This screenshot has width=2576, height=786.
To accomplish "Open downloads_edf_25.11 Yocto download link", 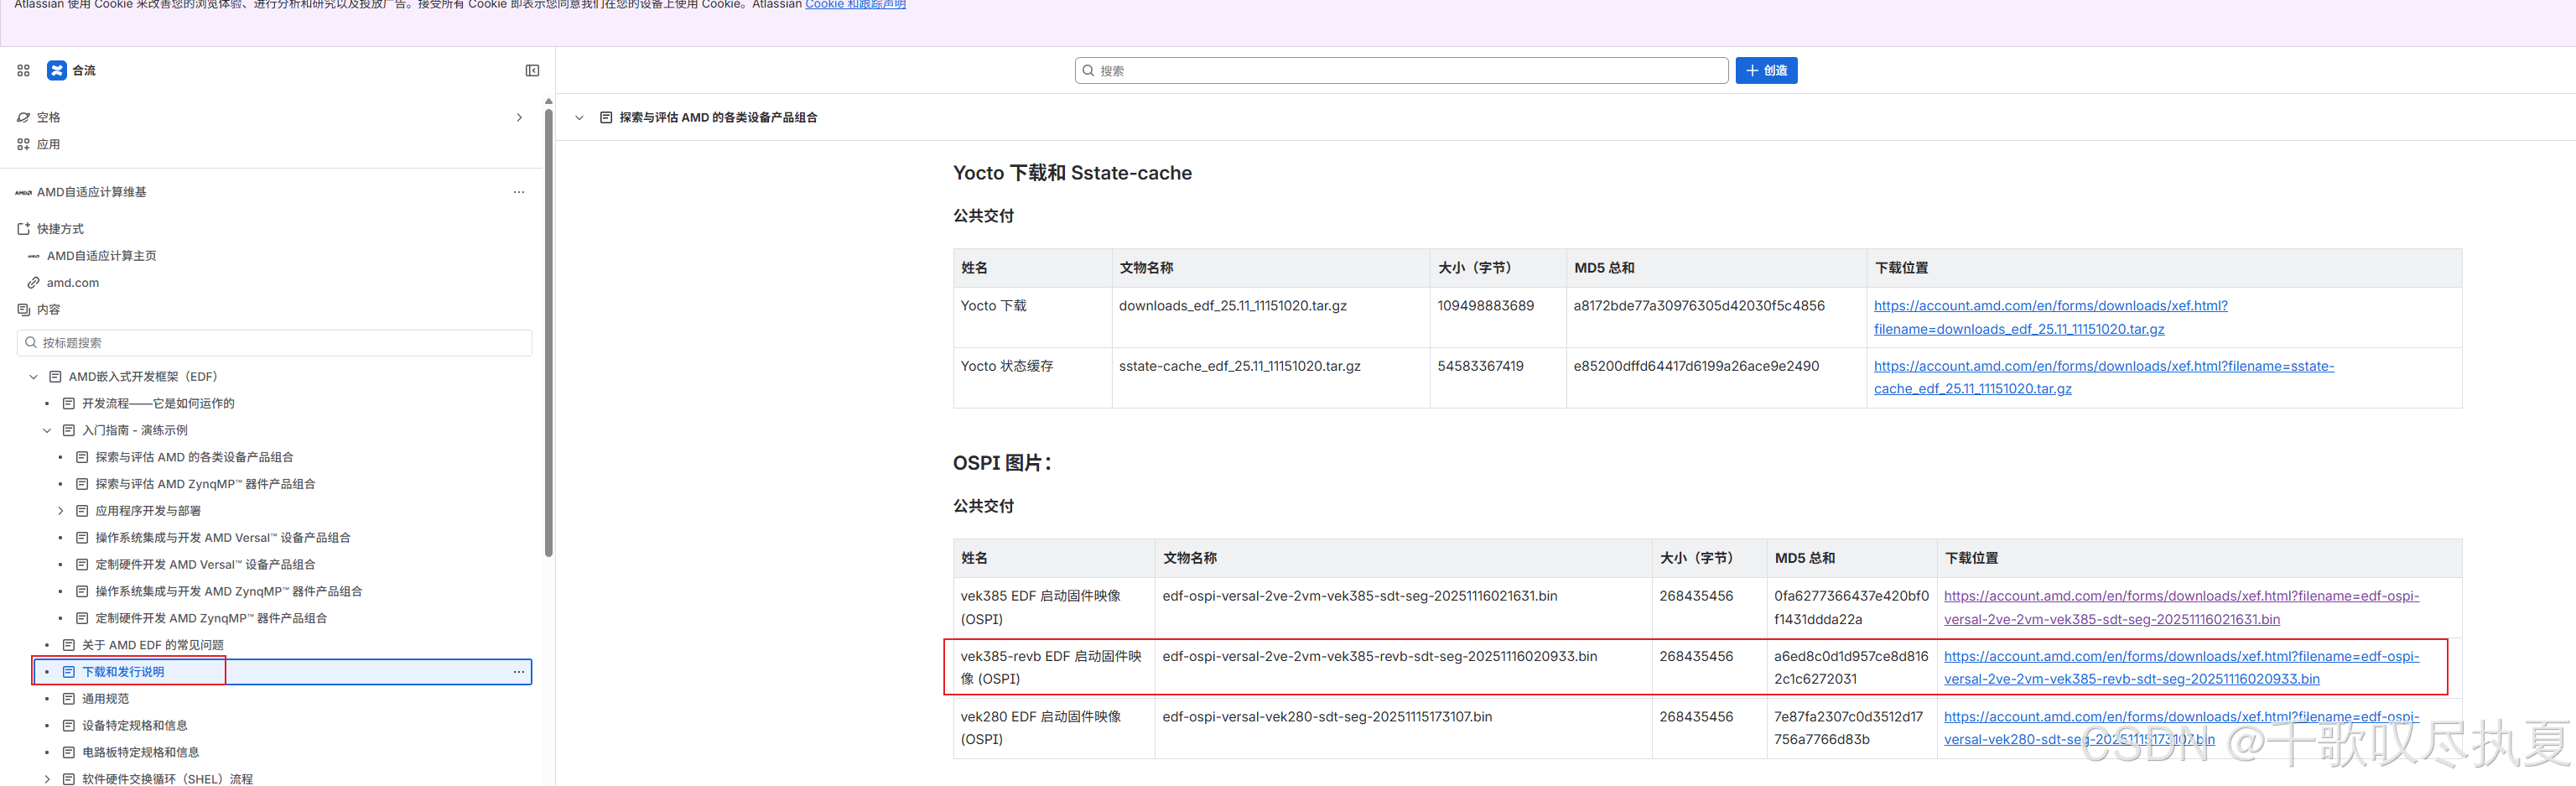I will (x=2050, y=318).
